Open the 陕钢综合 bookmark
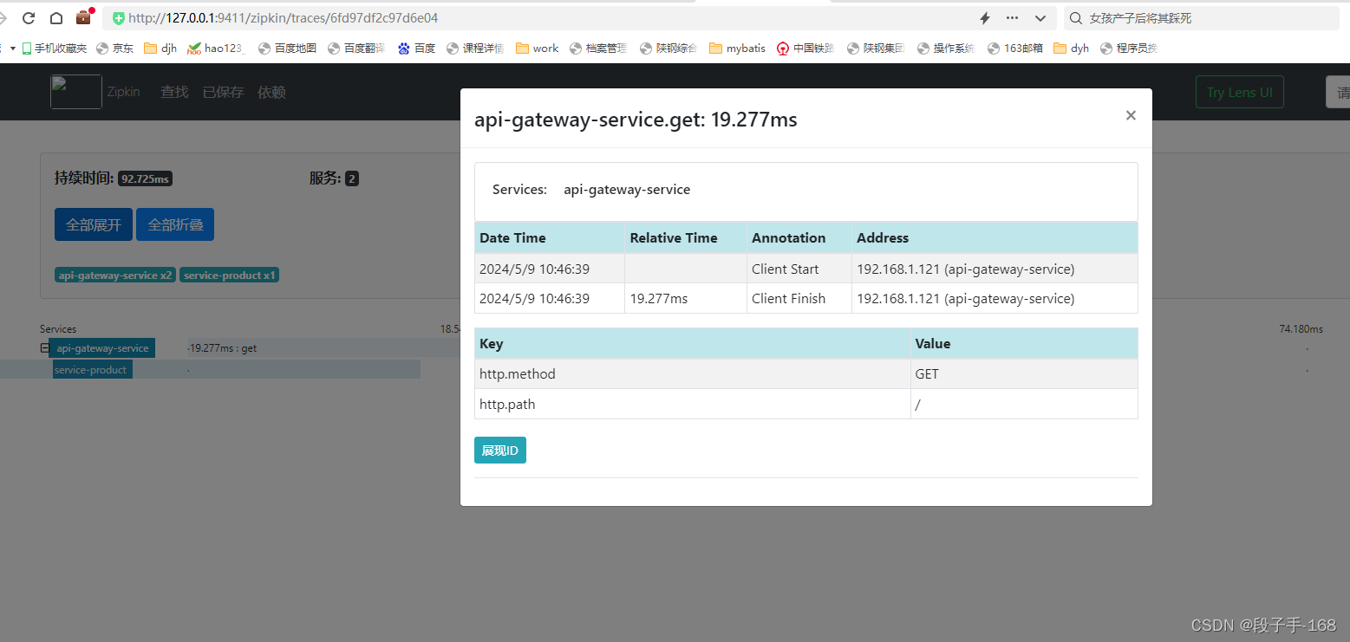 pos(668,49)
